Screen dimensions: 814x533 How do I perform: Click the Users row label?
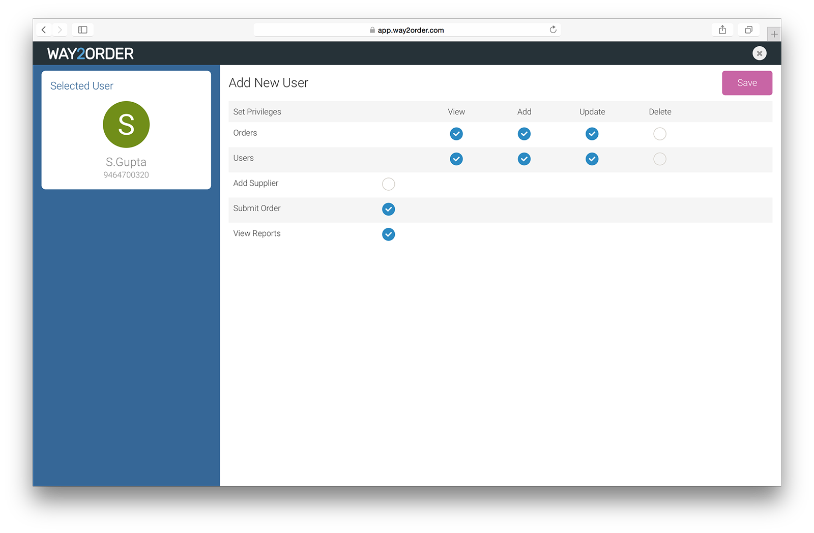[243, 158]
